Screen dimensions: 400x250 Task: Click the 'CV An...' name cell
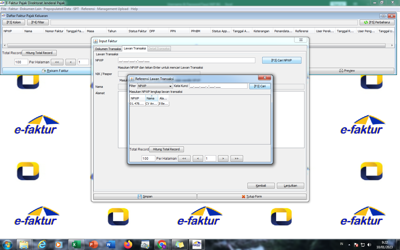(x=151, y=104)
